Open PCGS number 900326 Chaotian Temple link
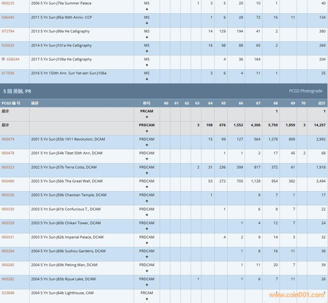 pos(8,195)
